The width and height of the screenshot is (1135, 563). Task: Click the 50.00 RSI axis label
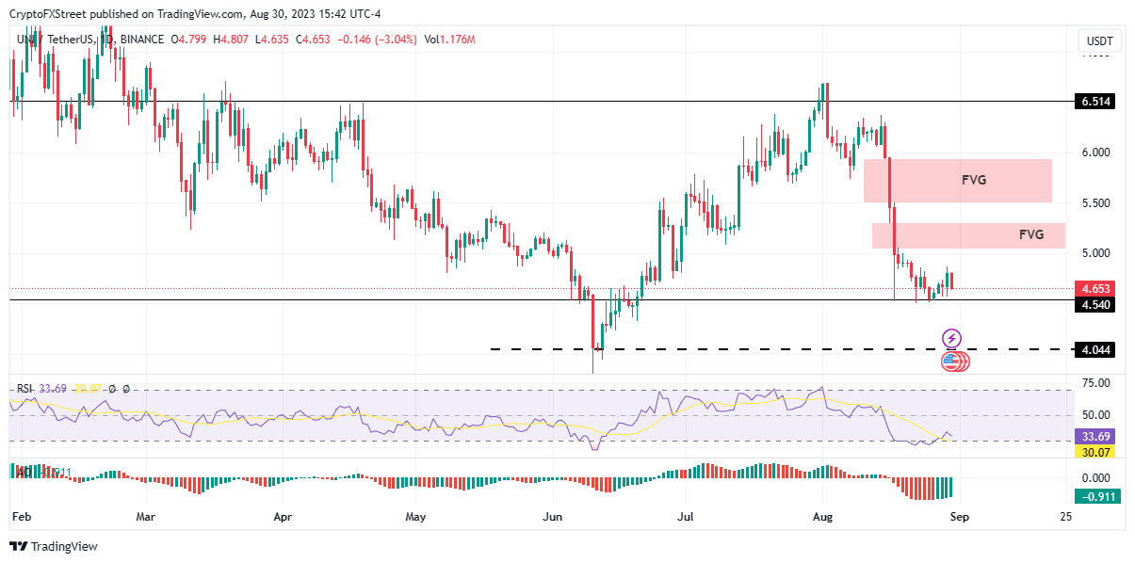pos(1095,415)
